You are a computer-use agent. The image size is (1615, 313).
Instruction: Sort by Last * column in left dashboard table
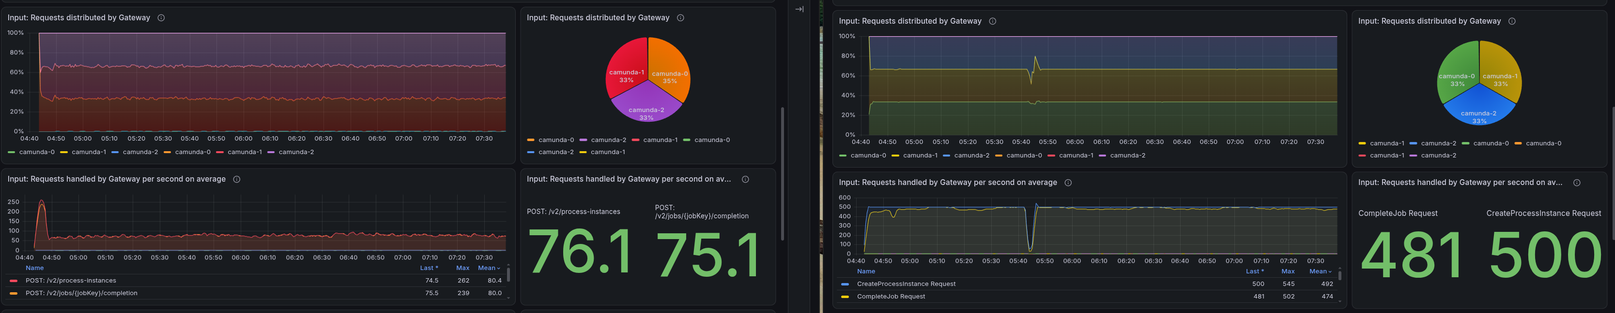click(429, 268)
